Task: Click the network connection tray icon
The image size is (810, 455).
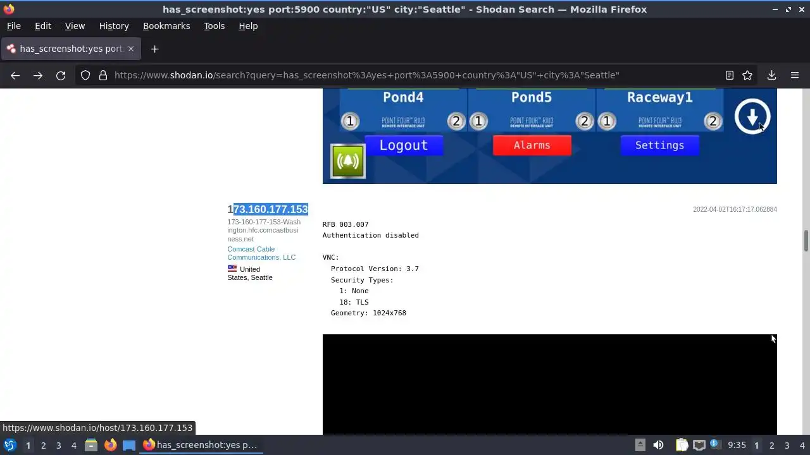Action: [699, 446]
